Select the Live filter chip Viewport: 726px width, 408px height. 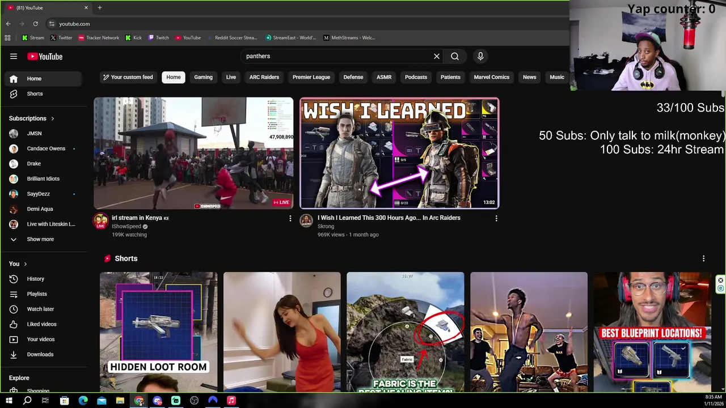click(231, 77)
